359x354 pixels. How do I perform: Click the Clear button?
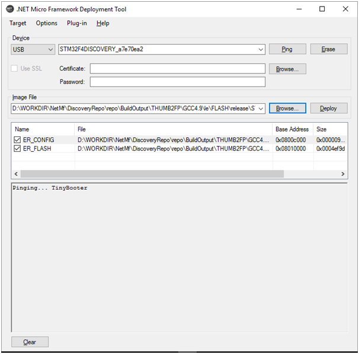tap(30, 342)
